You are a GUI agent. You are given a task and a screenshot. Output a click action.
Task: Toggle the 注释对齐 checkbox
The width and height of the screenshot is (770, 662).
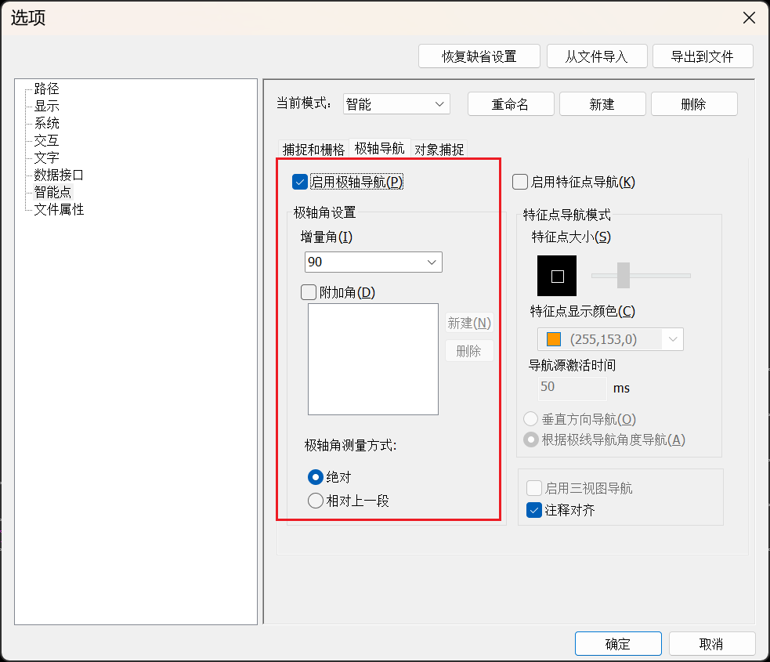coord(534,510)
